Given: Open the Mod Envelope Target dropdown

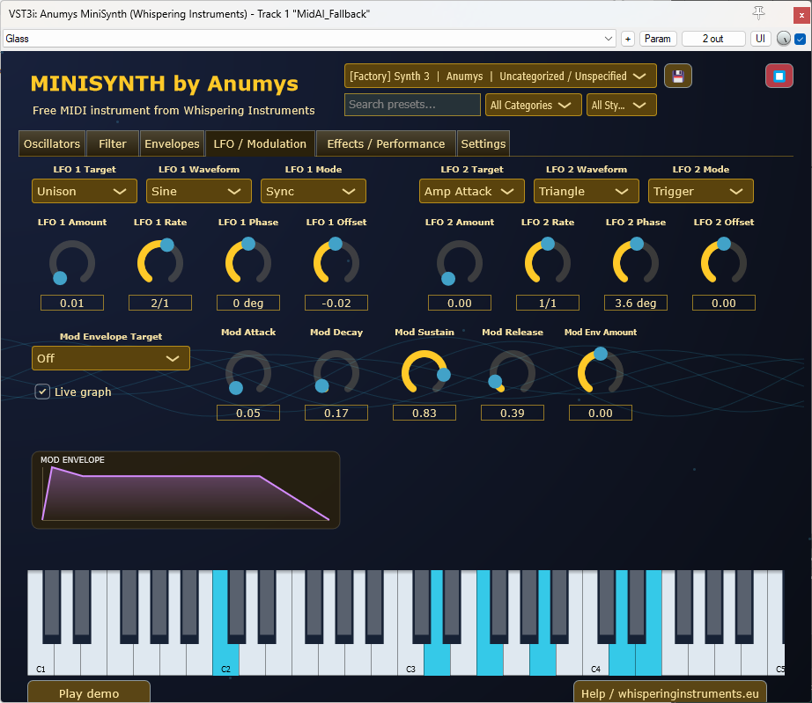Looking at the screenshot, I should pyautogui.click(x=111, y=358).
